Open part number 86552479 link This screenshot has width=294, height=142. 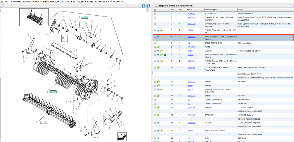191,17
